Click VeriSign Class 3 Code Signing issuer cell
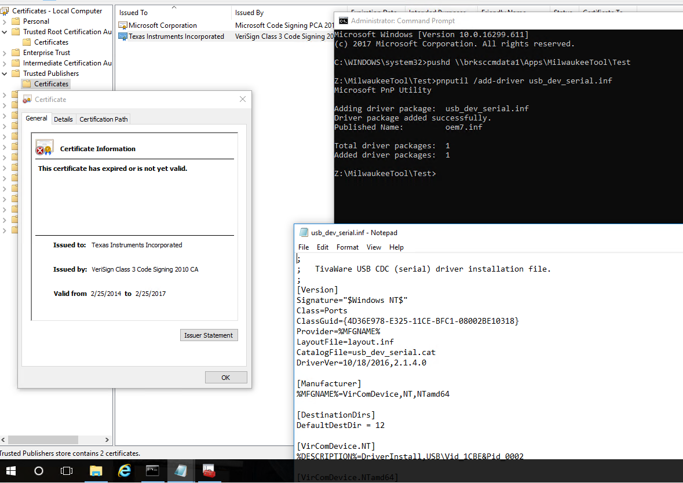 tap(284, 36)
